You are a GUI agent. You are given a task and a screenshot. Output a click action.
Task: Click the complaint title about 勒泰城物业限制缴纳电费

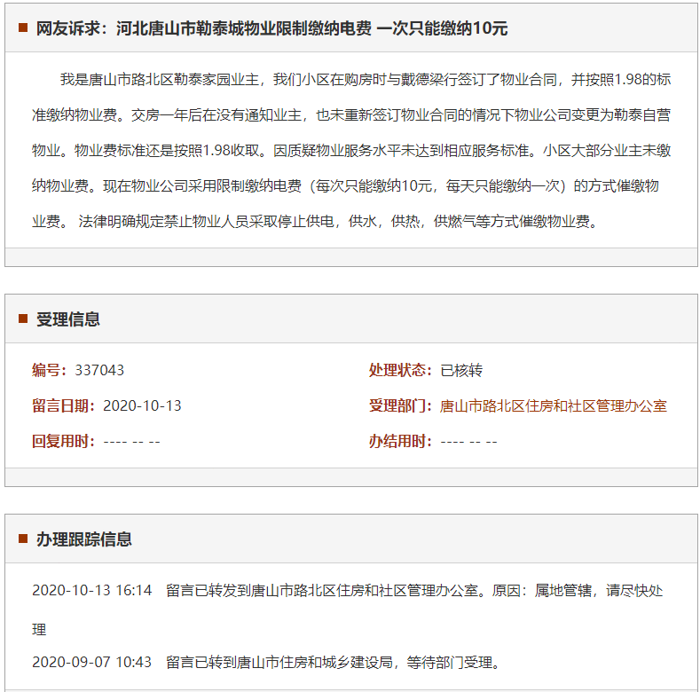(x=271, y=28)
